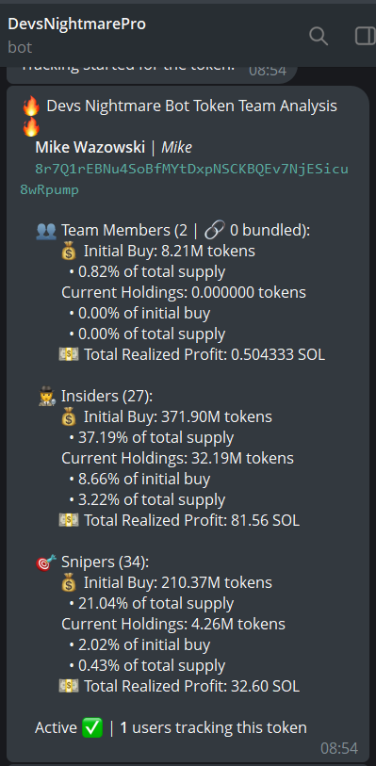Viewport: 376px width, 766px height.
Task: Click the fire emoji before the analysis title
Action: pos(31,106)
